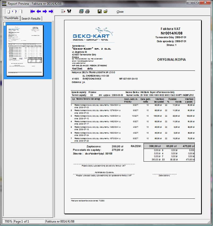Click the full page zoom icon
The height and width of the screenshot is (226, 213).
[x=8, y=12]
